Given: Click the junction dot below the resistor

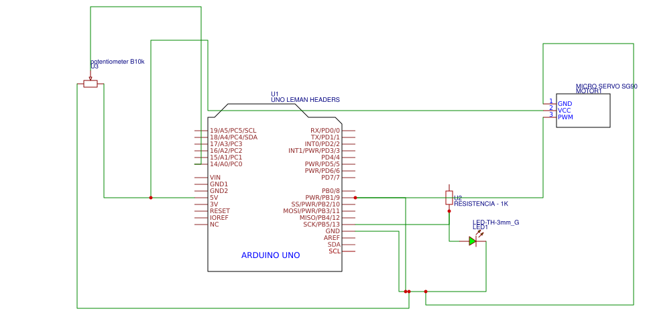Looking at the screenshot, I should [449, 211].
